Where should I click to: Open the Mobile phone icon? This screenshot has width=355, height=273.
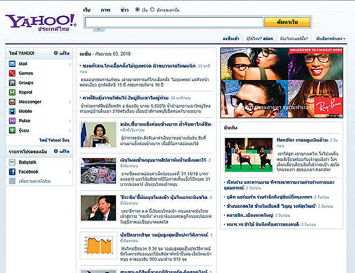click(12, 111)
